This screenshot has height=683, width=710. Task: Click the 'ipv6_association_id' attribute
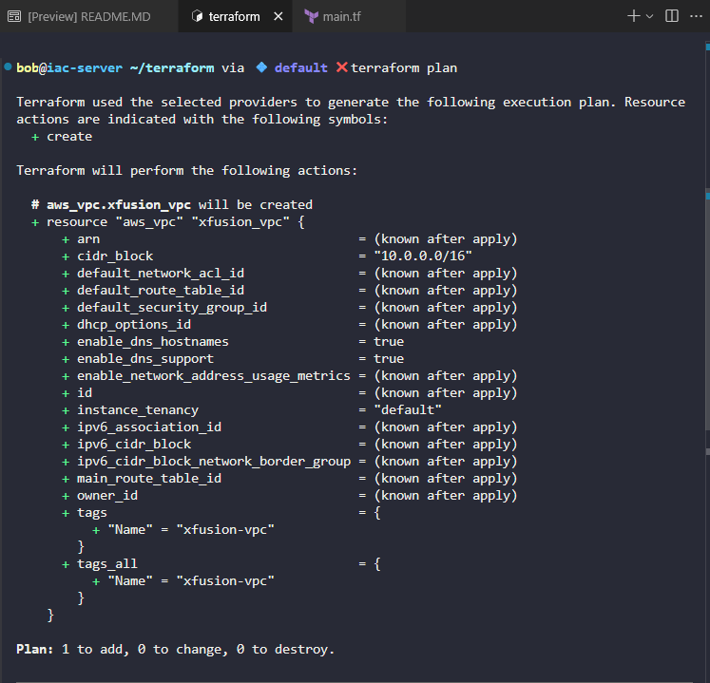point(149,427)
